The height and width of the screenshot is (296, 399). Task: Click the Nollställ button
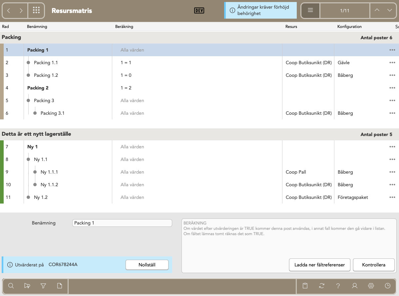[147, 265]
